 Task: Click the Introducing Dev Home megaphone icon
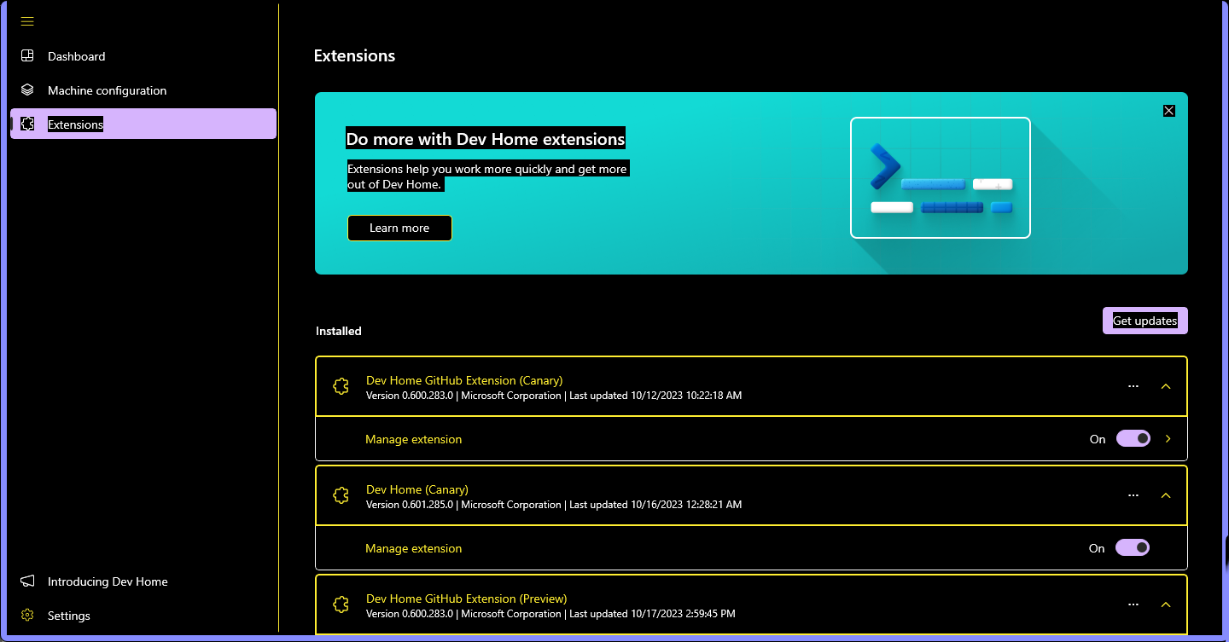(26, 581)
